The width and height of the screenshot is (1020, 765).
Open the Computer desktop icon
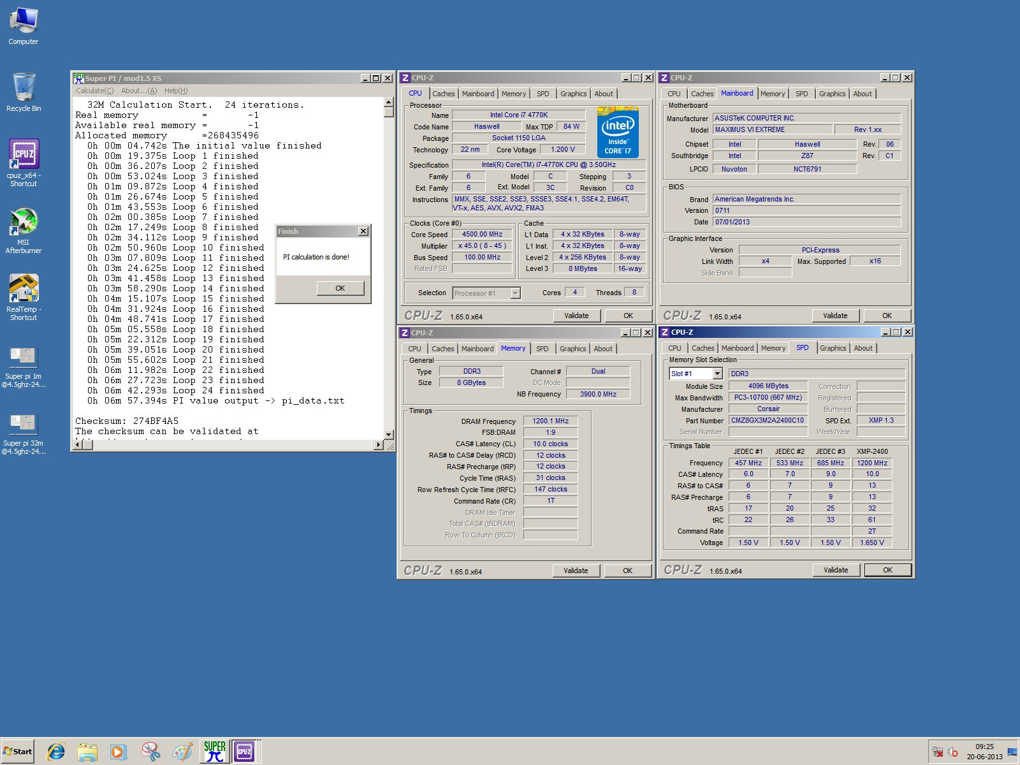point(24,26)
